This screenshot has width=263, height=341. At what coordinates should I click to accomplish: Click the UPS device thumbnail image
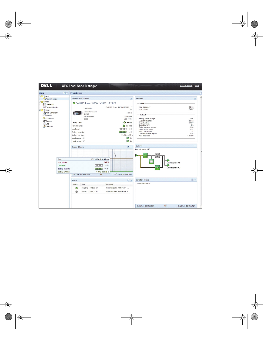point(77,113)
